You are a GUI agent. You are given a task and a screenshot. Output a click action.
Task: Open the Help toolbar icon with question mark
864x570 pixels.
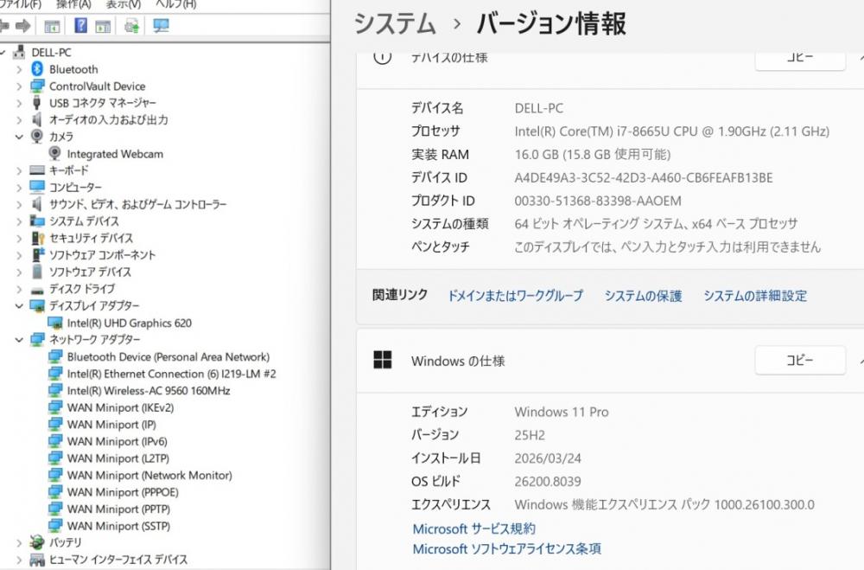(x=81, y=25)
